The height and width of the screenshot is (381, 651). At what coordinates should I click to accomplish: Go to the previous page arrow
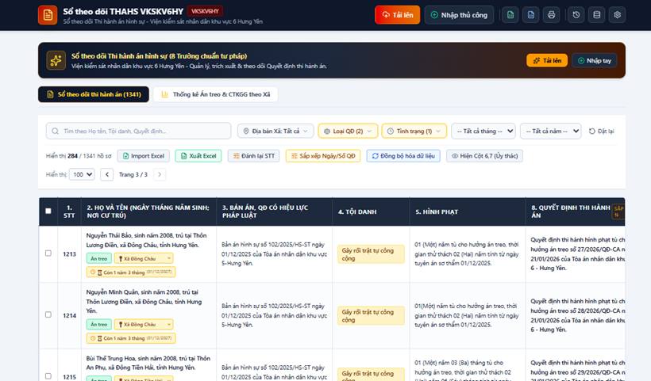coord(106,174)
